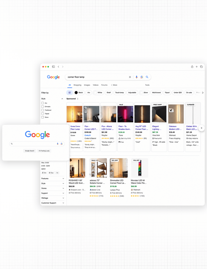Click the $ Min price input
Screen dimensions: 207x269
click(x=45, y=173)
